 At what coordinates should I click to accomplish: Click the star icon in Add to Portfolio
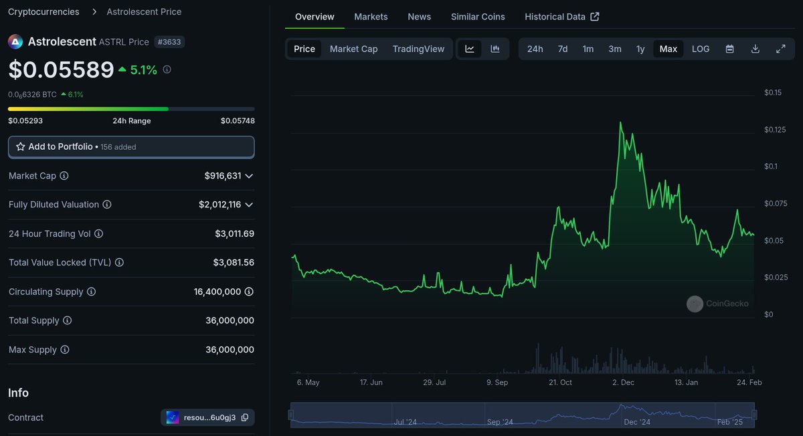pyautogui.click(x=21, y=146)
